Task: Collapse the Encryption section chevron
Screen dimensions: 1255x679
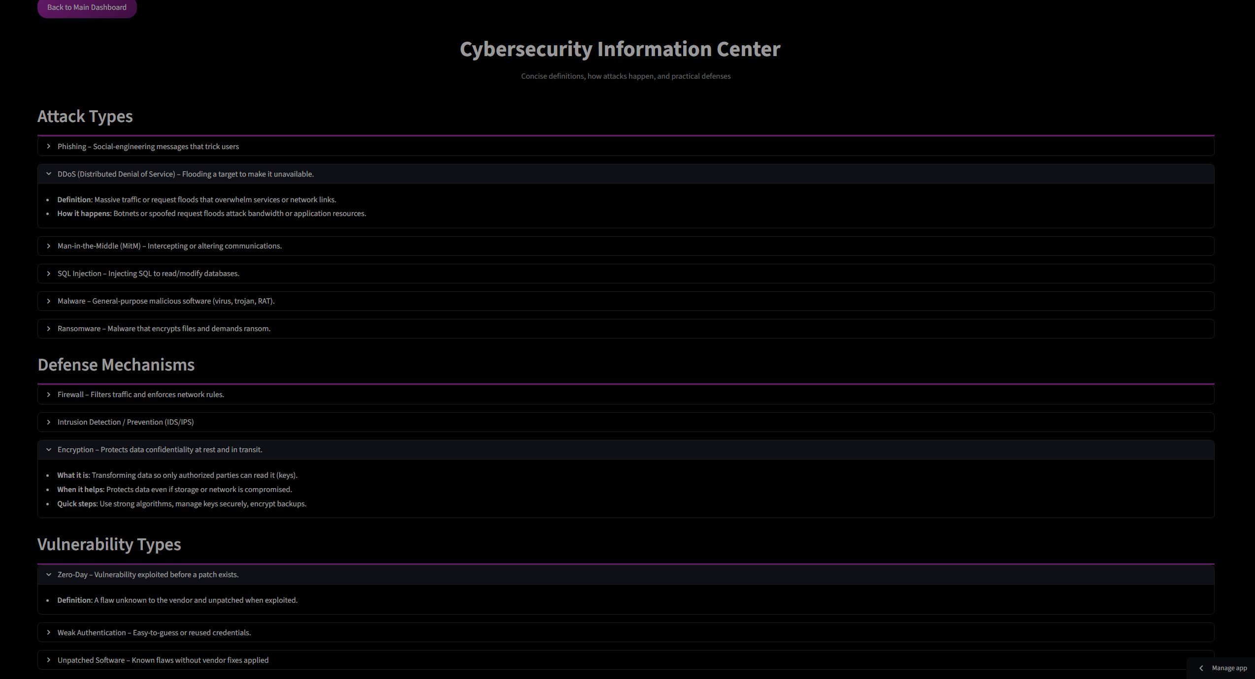Action: [x=49, y=450]
